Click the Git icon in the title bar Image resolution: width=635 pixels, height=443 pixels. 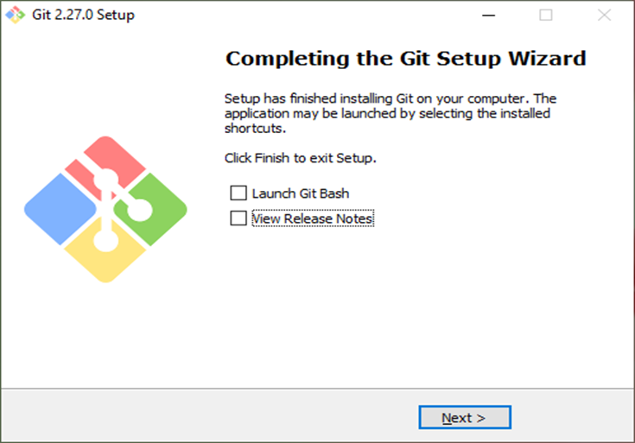pyautogui.click(x=15, y=15)
